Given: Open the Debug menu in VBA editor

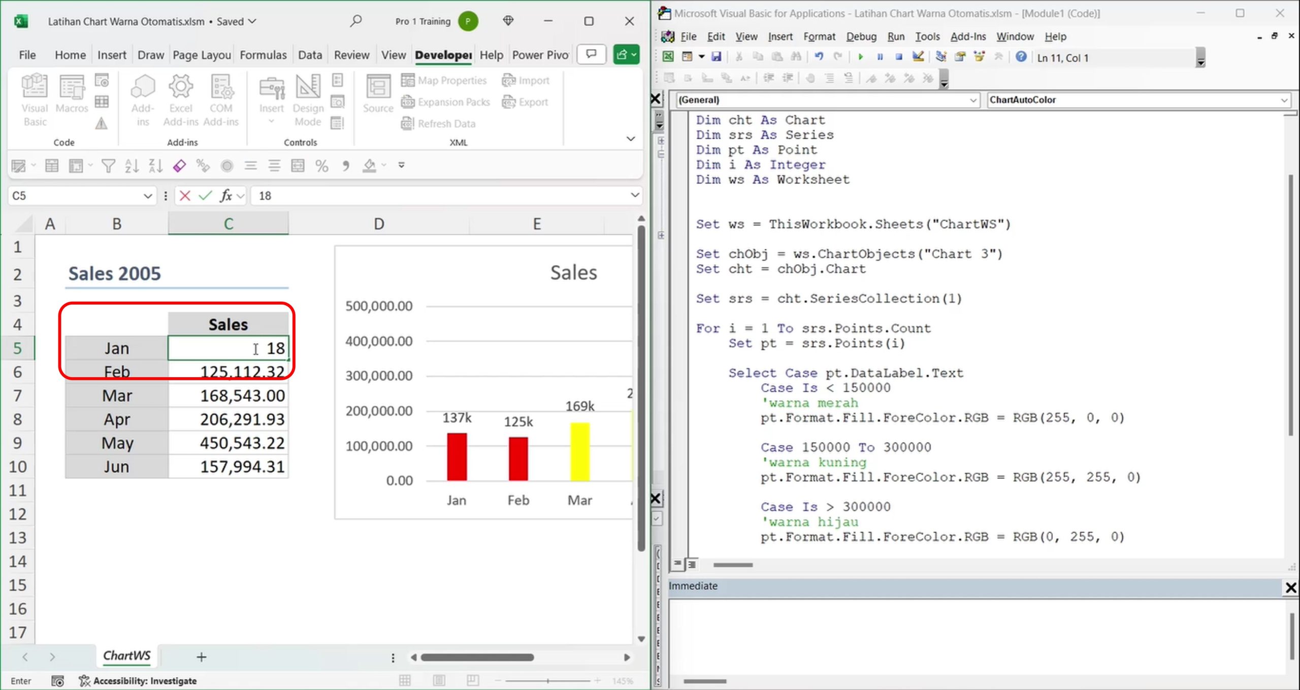Looking at the screenshot, I should [x=861, y=37].
